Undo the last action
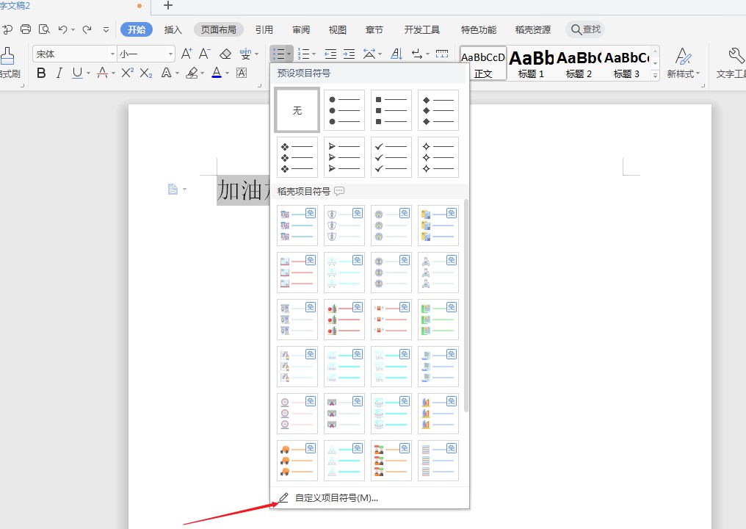The width and height of the screenshot is (746, 529). click(x=62, y=29)
